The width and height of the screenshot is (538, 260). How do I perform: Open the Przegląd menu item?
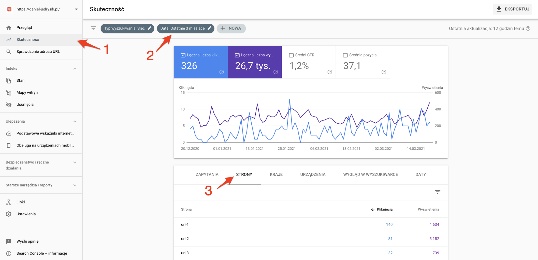point(41,28)
